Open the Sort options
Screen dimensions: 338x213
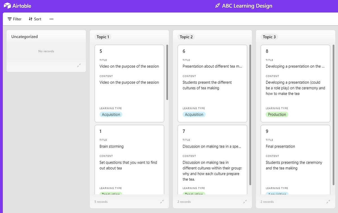pyautogui.click(x=35, y=19)
